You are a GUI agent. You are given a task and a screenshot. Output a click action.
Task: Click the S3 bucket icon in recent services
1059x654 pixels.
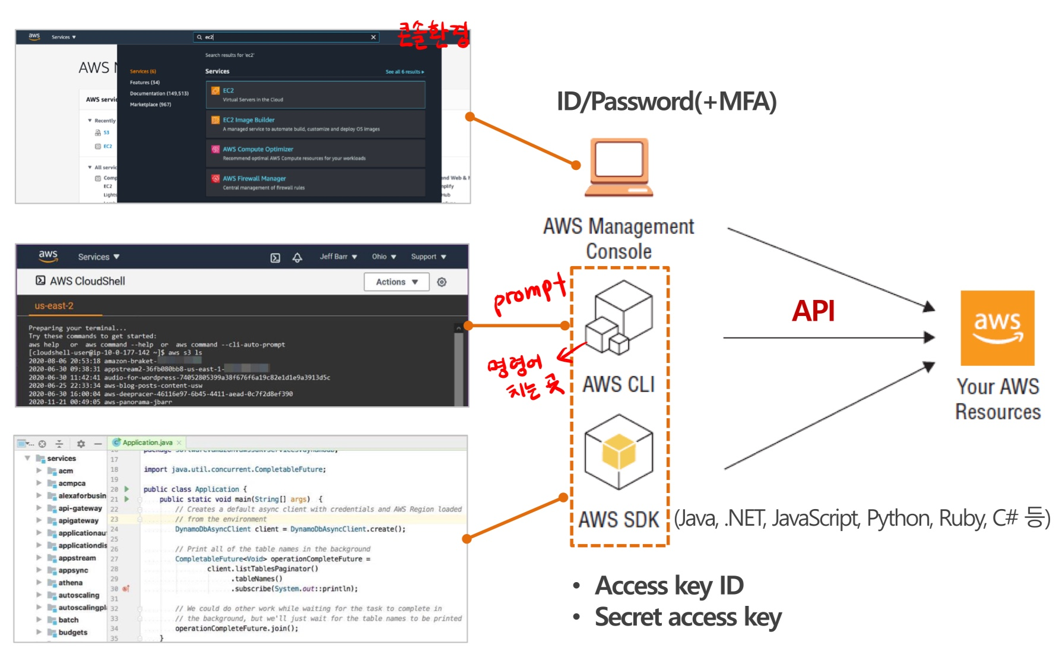98,133
